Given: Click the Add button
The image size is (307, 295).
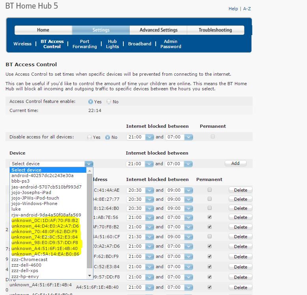Looking at the screenshot, I should coord(236,163).
